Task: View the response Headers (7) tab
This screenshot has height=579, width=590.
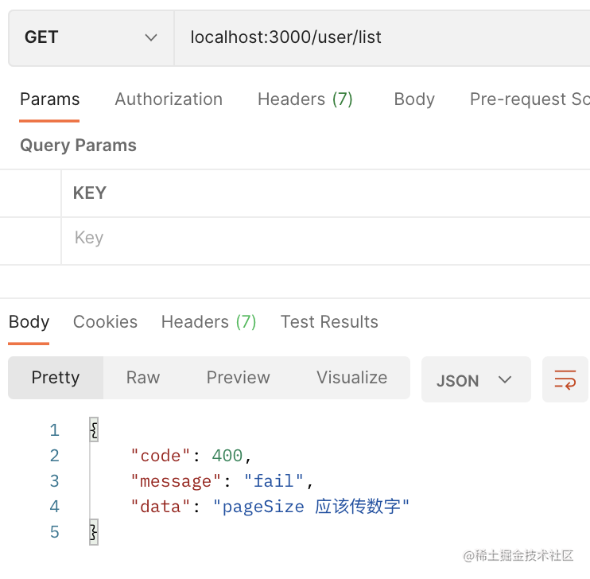Action: coord(208,322)
